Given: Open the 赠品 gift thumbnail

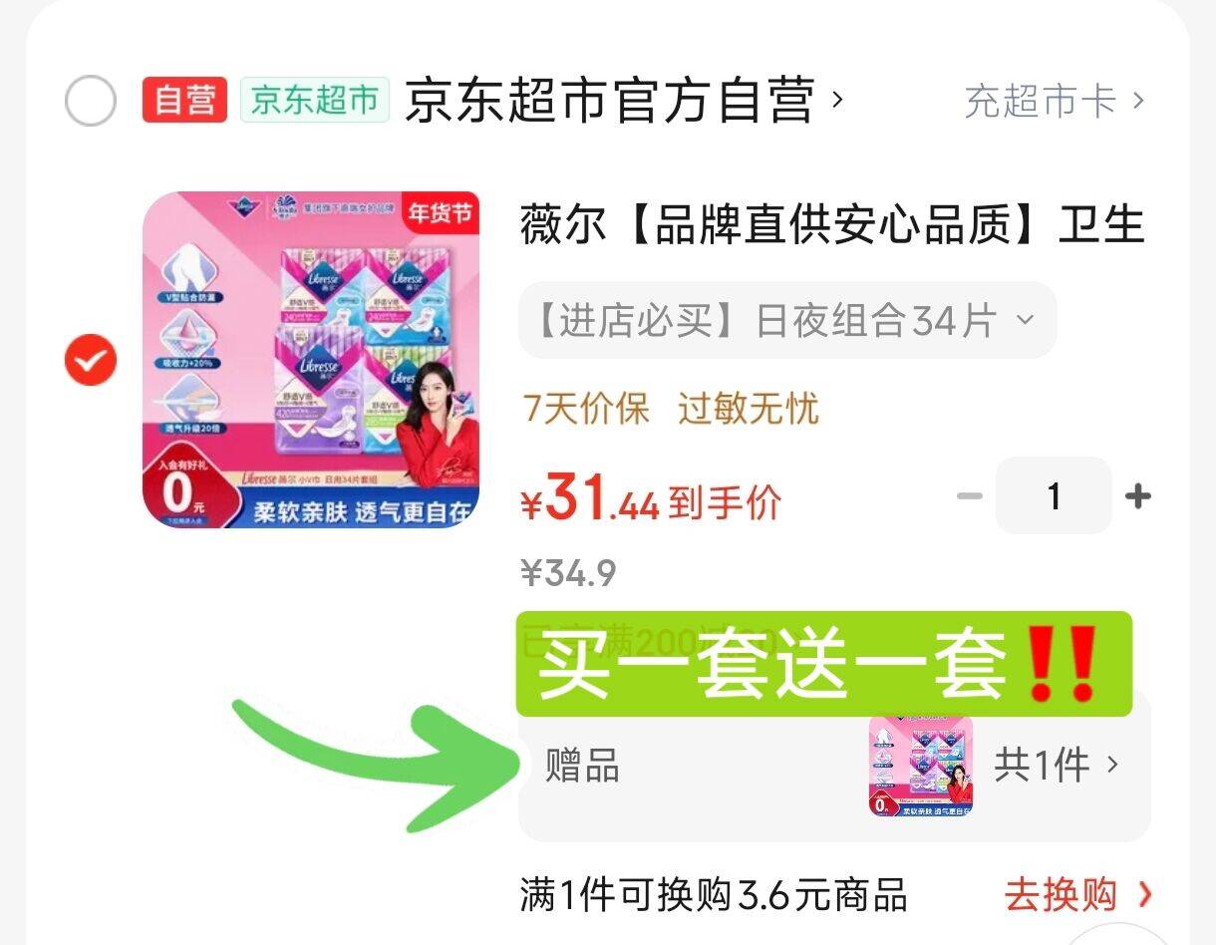Looking at the screenshot, I should [x=921, y=766].
